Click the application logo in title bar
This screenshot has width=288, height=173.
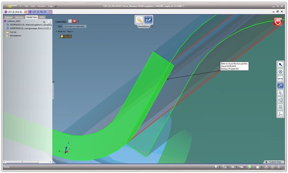click(x=12, y=6)
